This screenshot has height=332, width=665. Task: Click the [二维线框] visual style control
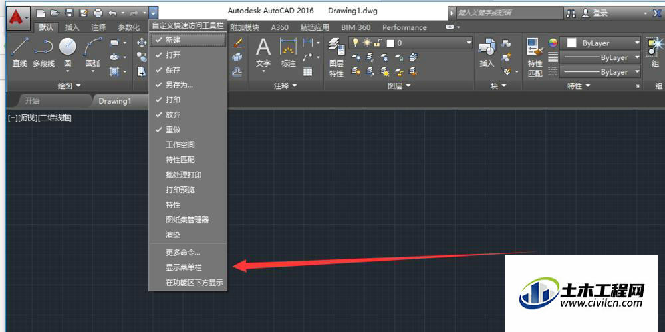click(54, 118)
